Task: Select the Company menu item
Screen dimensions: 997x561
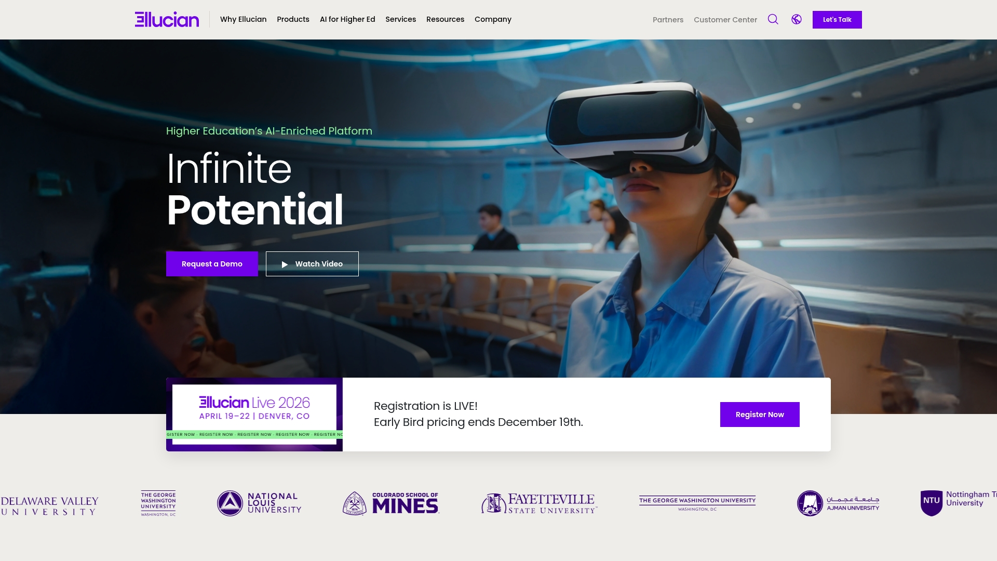Action: click(x=493, y=19)
